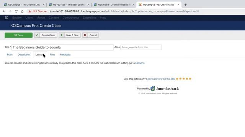Image resolution: width=245 pixels, height=137 pixels.
Task: Click the green Save button
Action: pyautogui.click(x=19, y=35)
